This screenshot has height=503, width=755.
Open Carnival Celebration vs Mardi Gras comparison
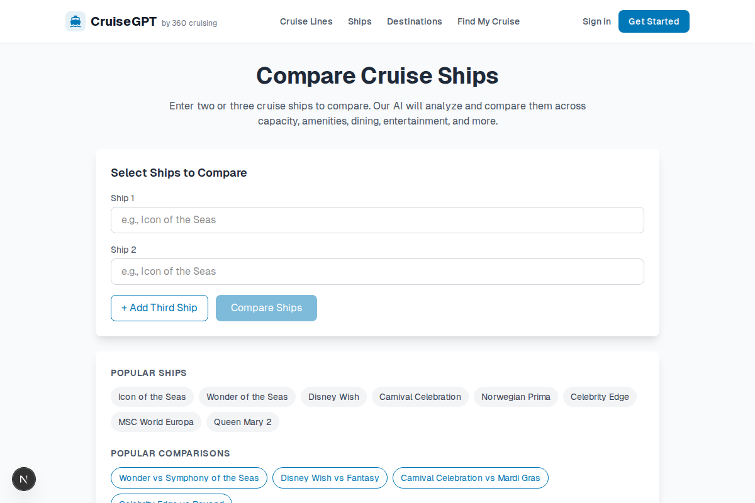pos(470,478)
